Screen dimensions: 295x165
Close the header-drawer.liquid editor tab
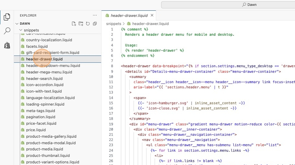(x=152, y=15)
